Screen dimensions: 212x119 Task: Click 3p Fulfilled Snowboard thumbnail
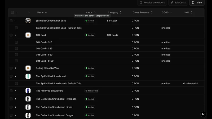point(28,76)
